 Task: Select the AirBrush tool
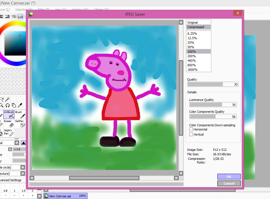click(9, 114)
